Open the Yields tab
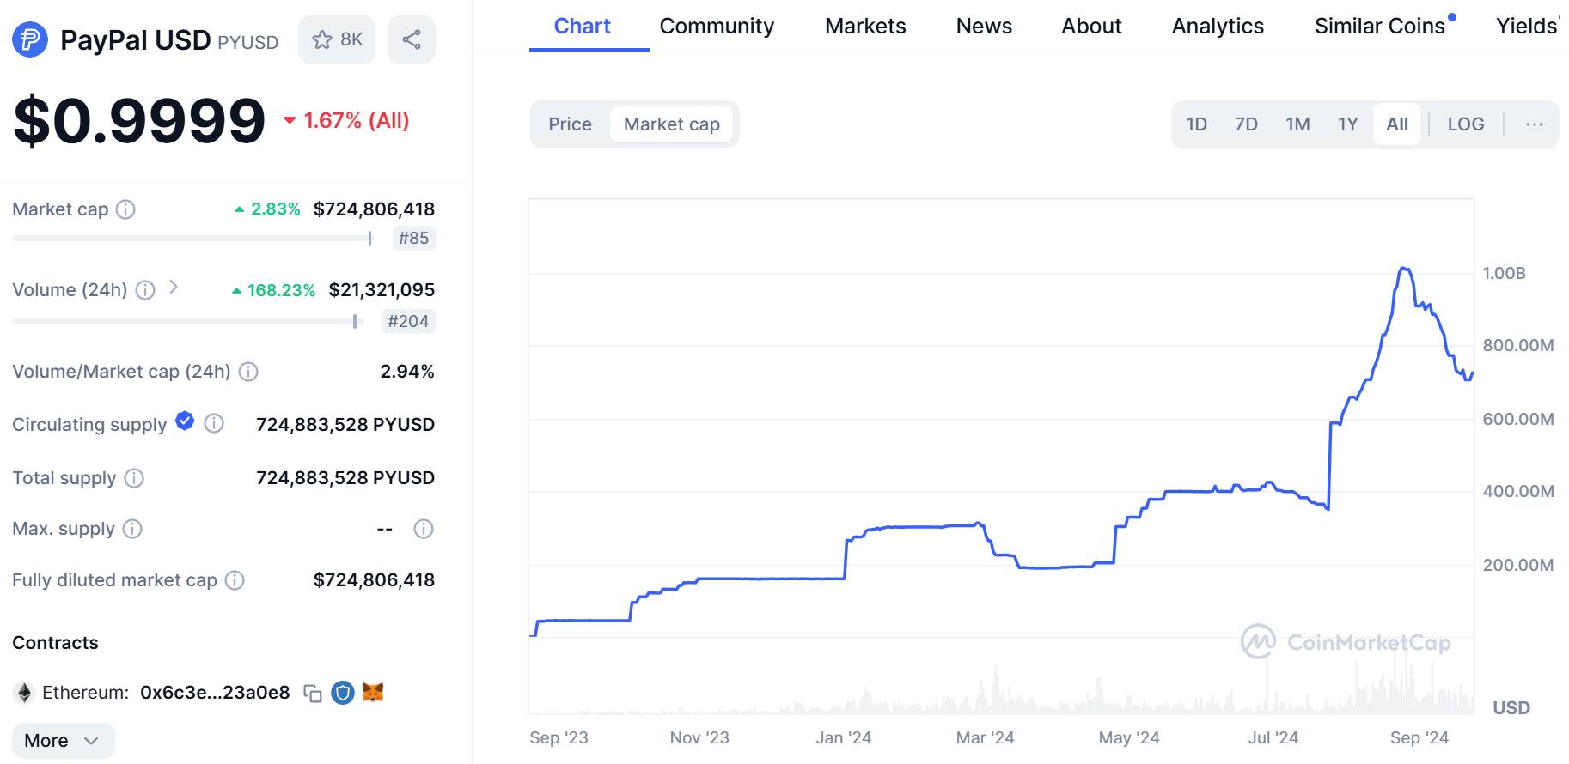The width and height of the screenshot is (1569, 764). 1527,27
